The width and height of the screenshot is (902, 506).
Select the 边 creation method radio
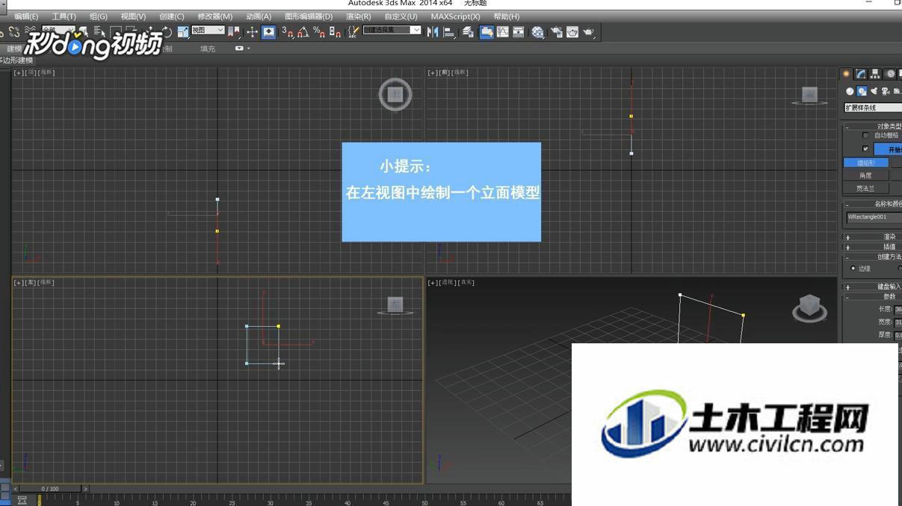(x=853, y=268)
